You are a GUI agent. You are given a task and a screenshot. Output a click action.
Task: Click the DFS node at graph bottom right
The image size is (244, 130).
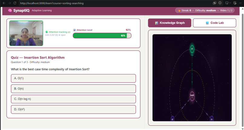(x=212, y=119)
